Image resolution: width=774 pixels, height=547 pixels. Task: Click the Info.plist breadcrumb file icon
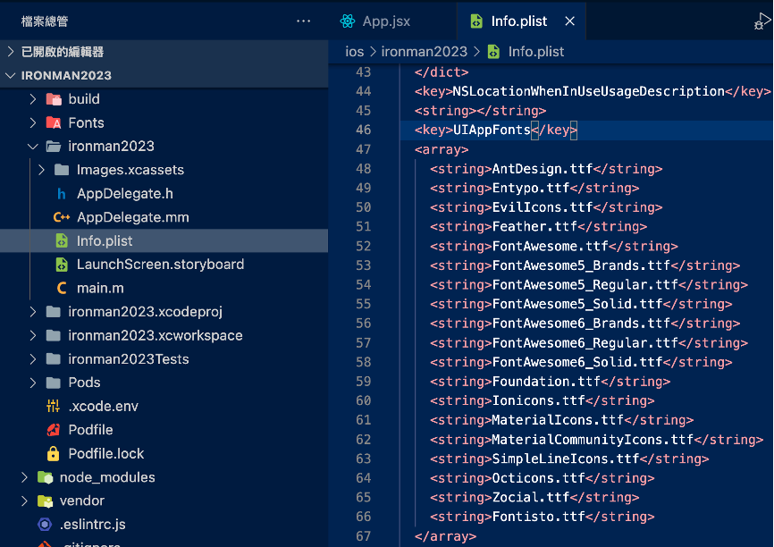point(493,52)
